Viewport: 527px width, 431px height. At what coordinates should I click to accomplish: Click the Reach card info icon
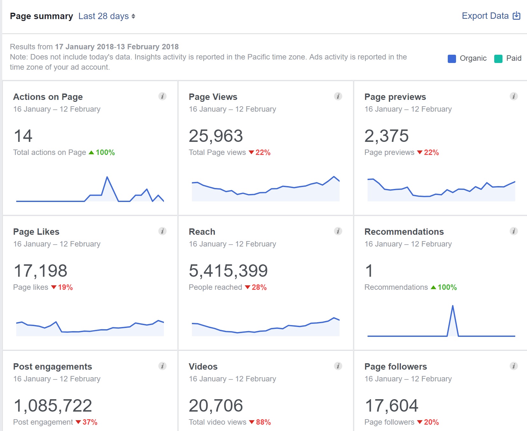pyautogui.click(x=338, y=231)
